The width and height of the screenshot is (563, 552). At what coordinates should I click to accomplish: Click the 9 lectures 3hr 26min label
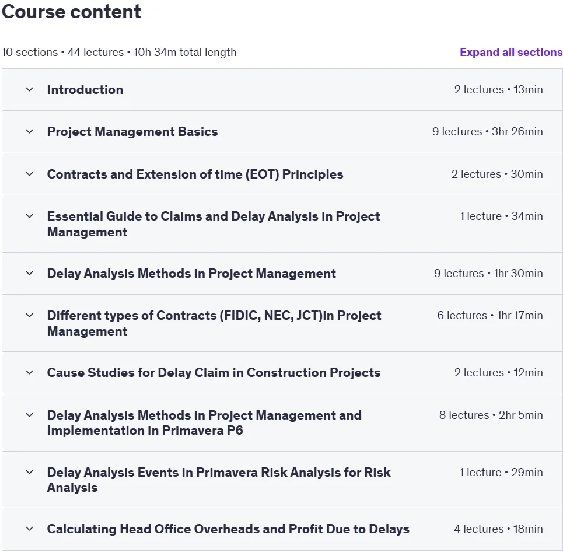click(x=488, y=131)
